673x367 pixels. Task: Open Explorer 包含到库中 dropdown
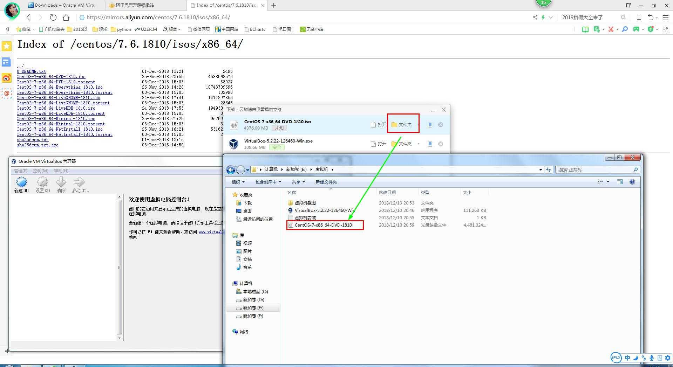tap(268, 182)
